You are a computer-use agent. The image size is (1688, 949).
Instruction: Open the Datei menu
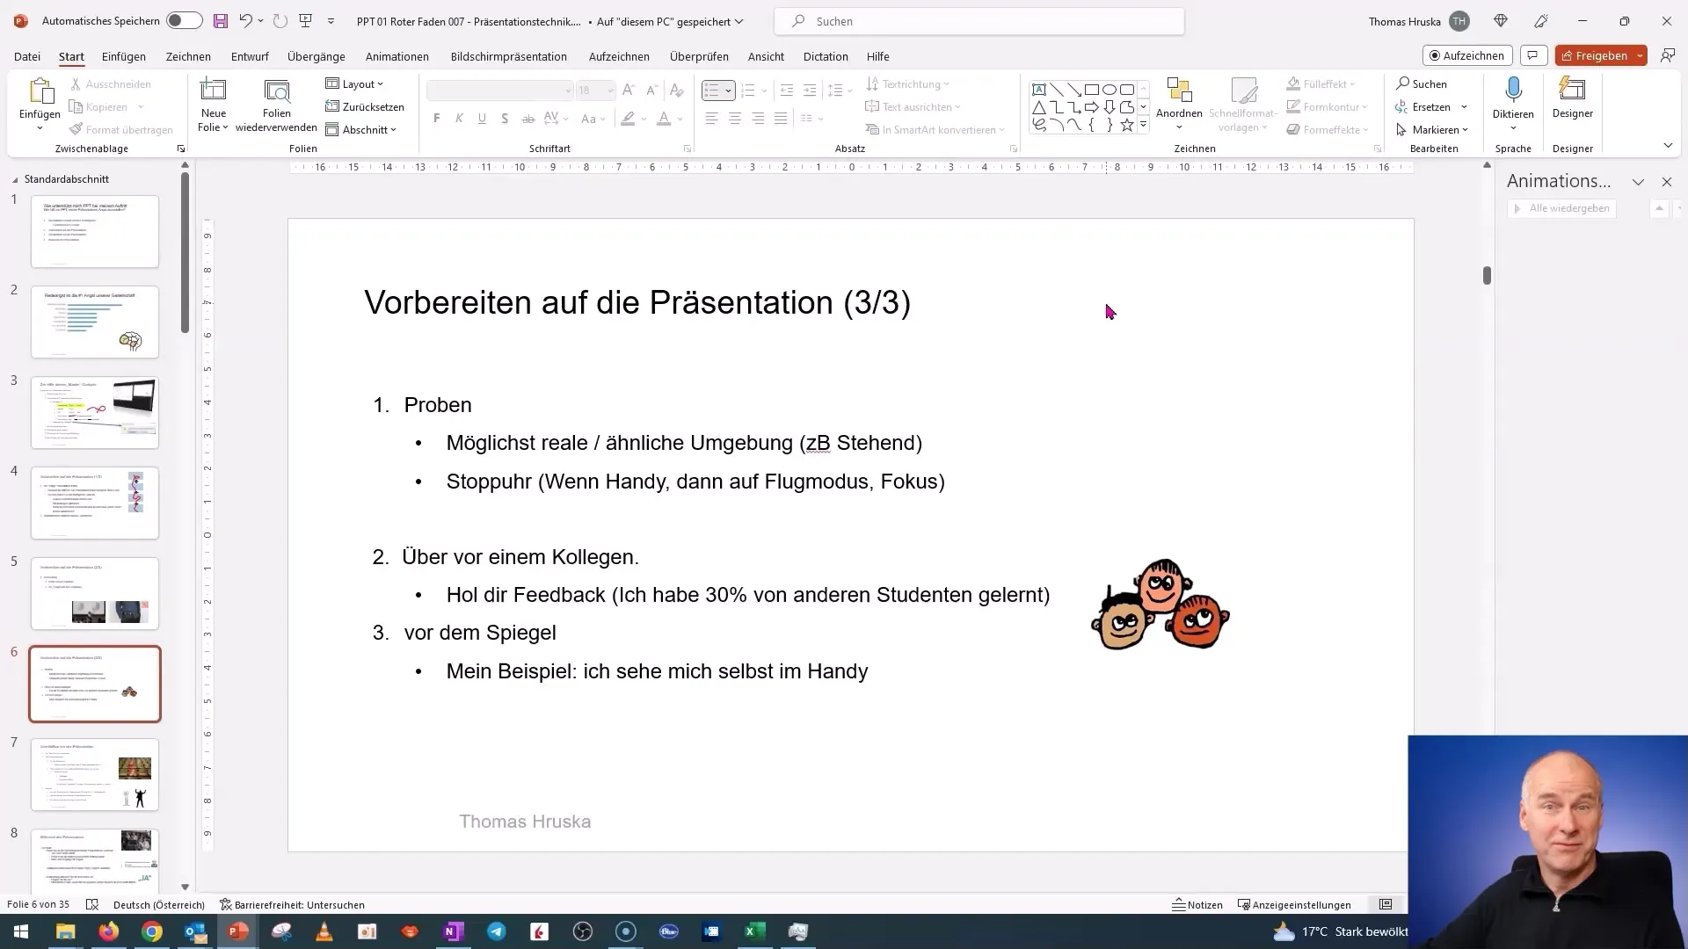pyautogui.click(x=27, y=56)
